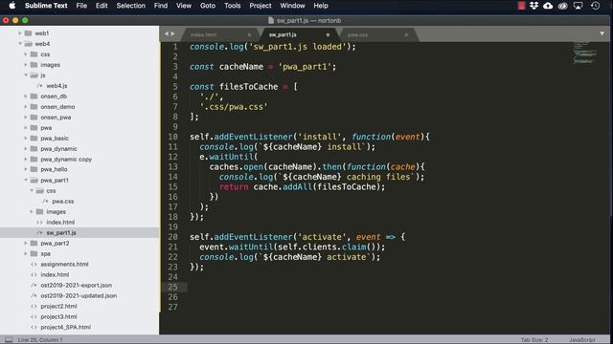
Task: Click line number 25 in the gutter
Action: click(x=172, y=287)
